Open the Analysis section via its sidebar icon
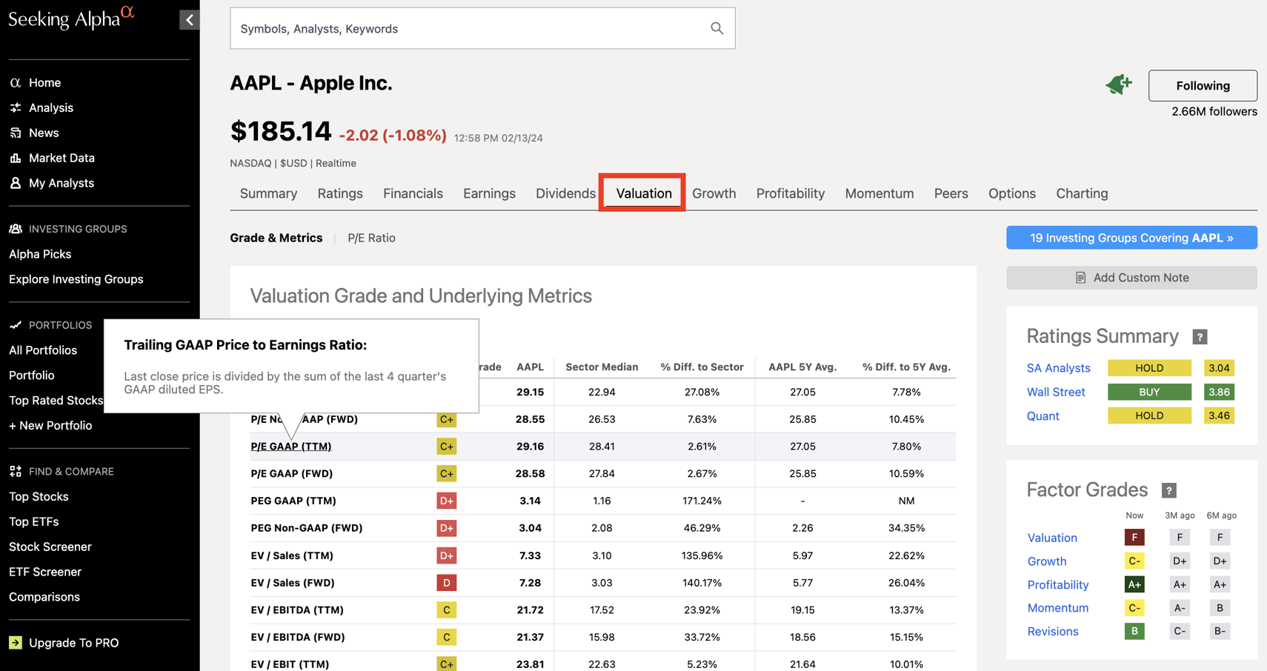 [x=16, y=107]
